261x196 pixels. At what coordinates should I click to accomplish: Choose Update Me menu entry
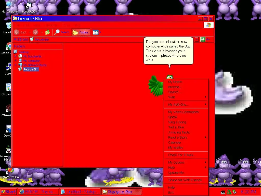tap(186, 173)
